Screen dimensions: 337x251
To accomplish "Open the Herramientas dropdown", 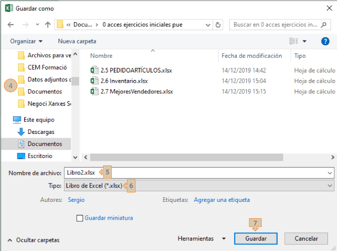I will (202, 238).
